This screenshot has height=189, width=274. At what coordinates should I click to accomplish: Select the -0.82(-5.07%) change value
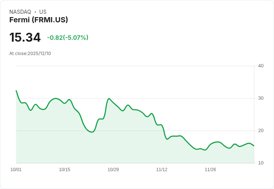point(67,38)
